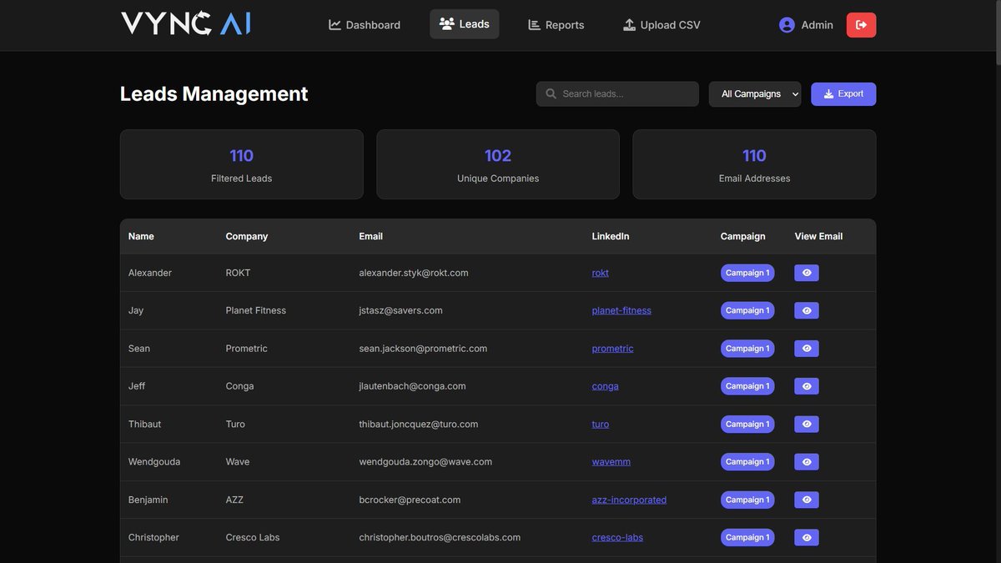Click the VYNC AI logo
Image resolution: width=1001 pixels, height=563 pixels.
point(184,23)
